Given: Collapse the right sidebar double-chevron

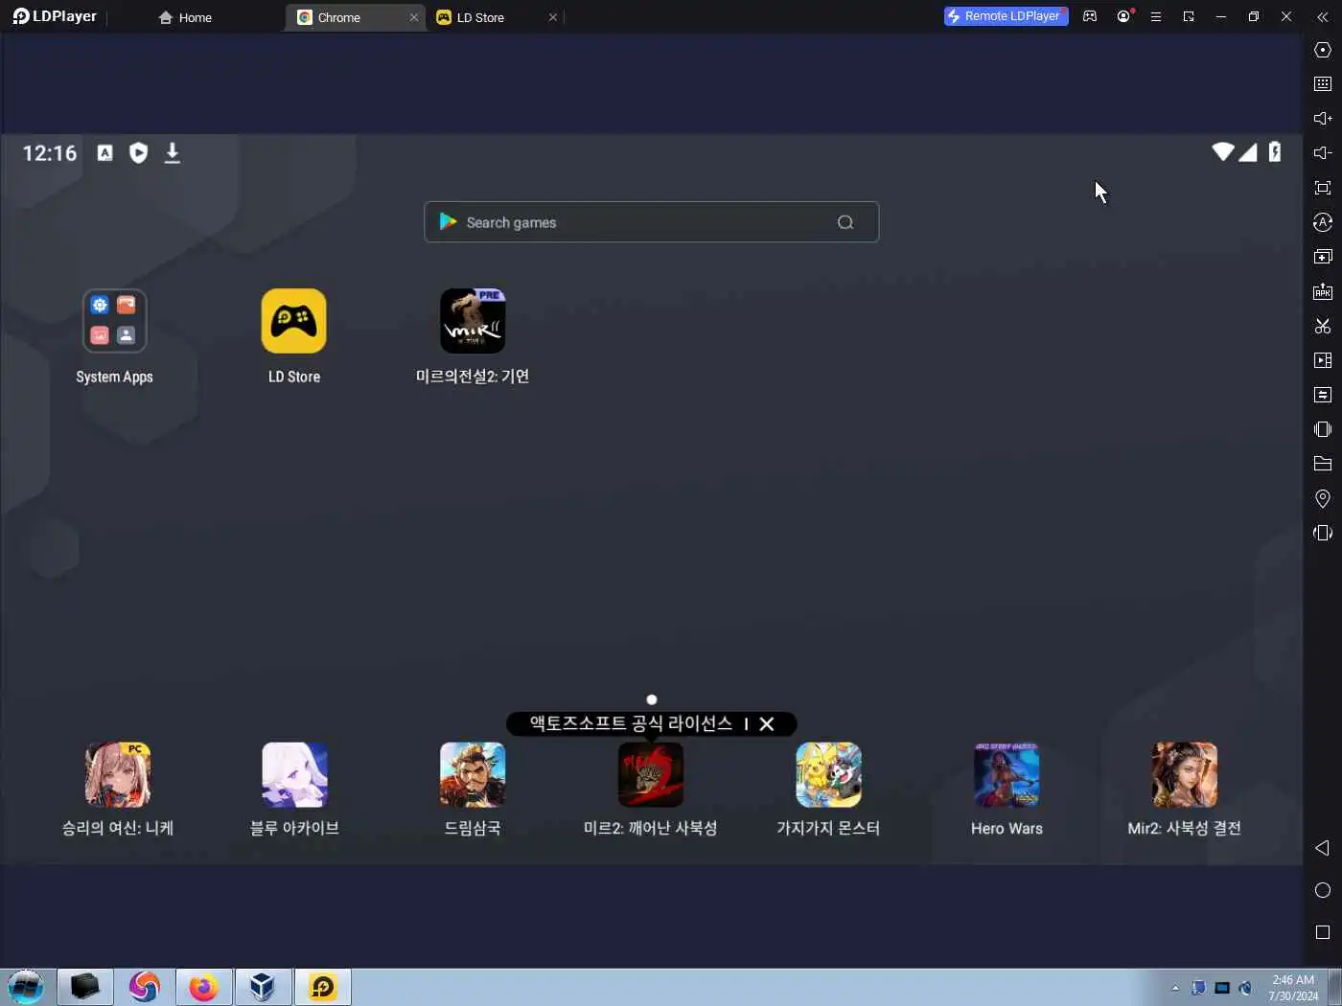Looking at the screenshot, I should point(1323,17).
